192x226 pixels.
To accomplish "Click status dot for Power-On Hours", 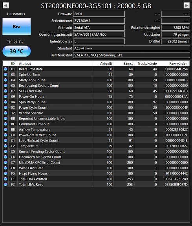I will (5, 96).
